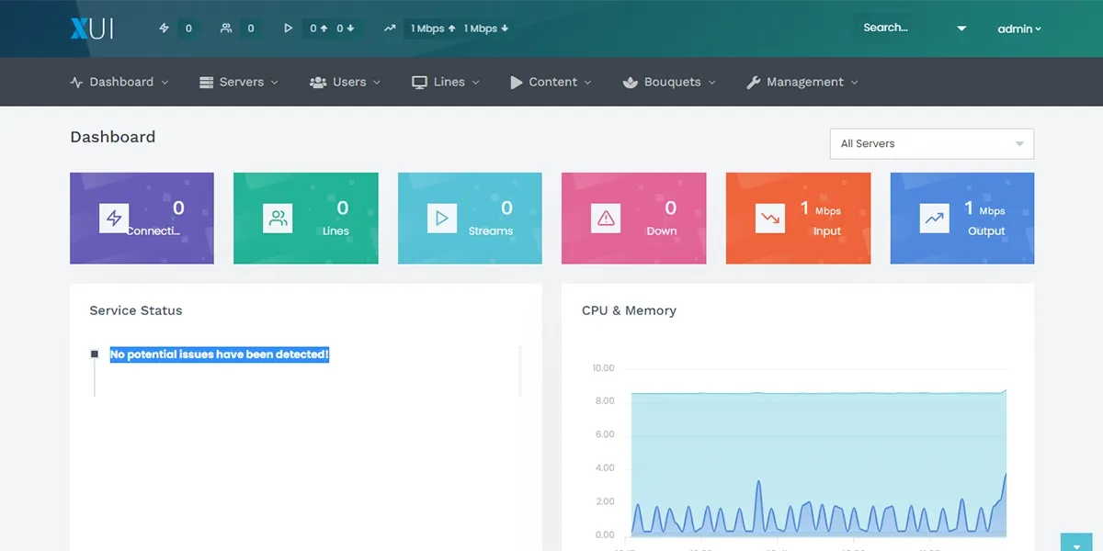Click the users icon on the Lines card
Viewport: 1103px width, 551px height.
click(x=278, y=218)
